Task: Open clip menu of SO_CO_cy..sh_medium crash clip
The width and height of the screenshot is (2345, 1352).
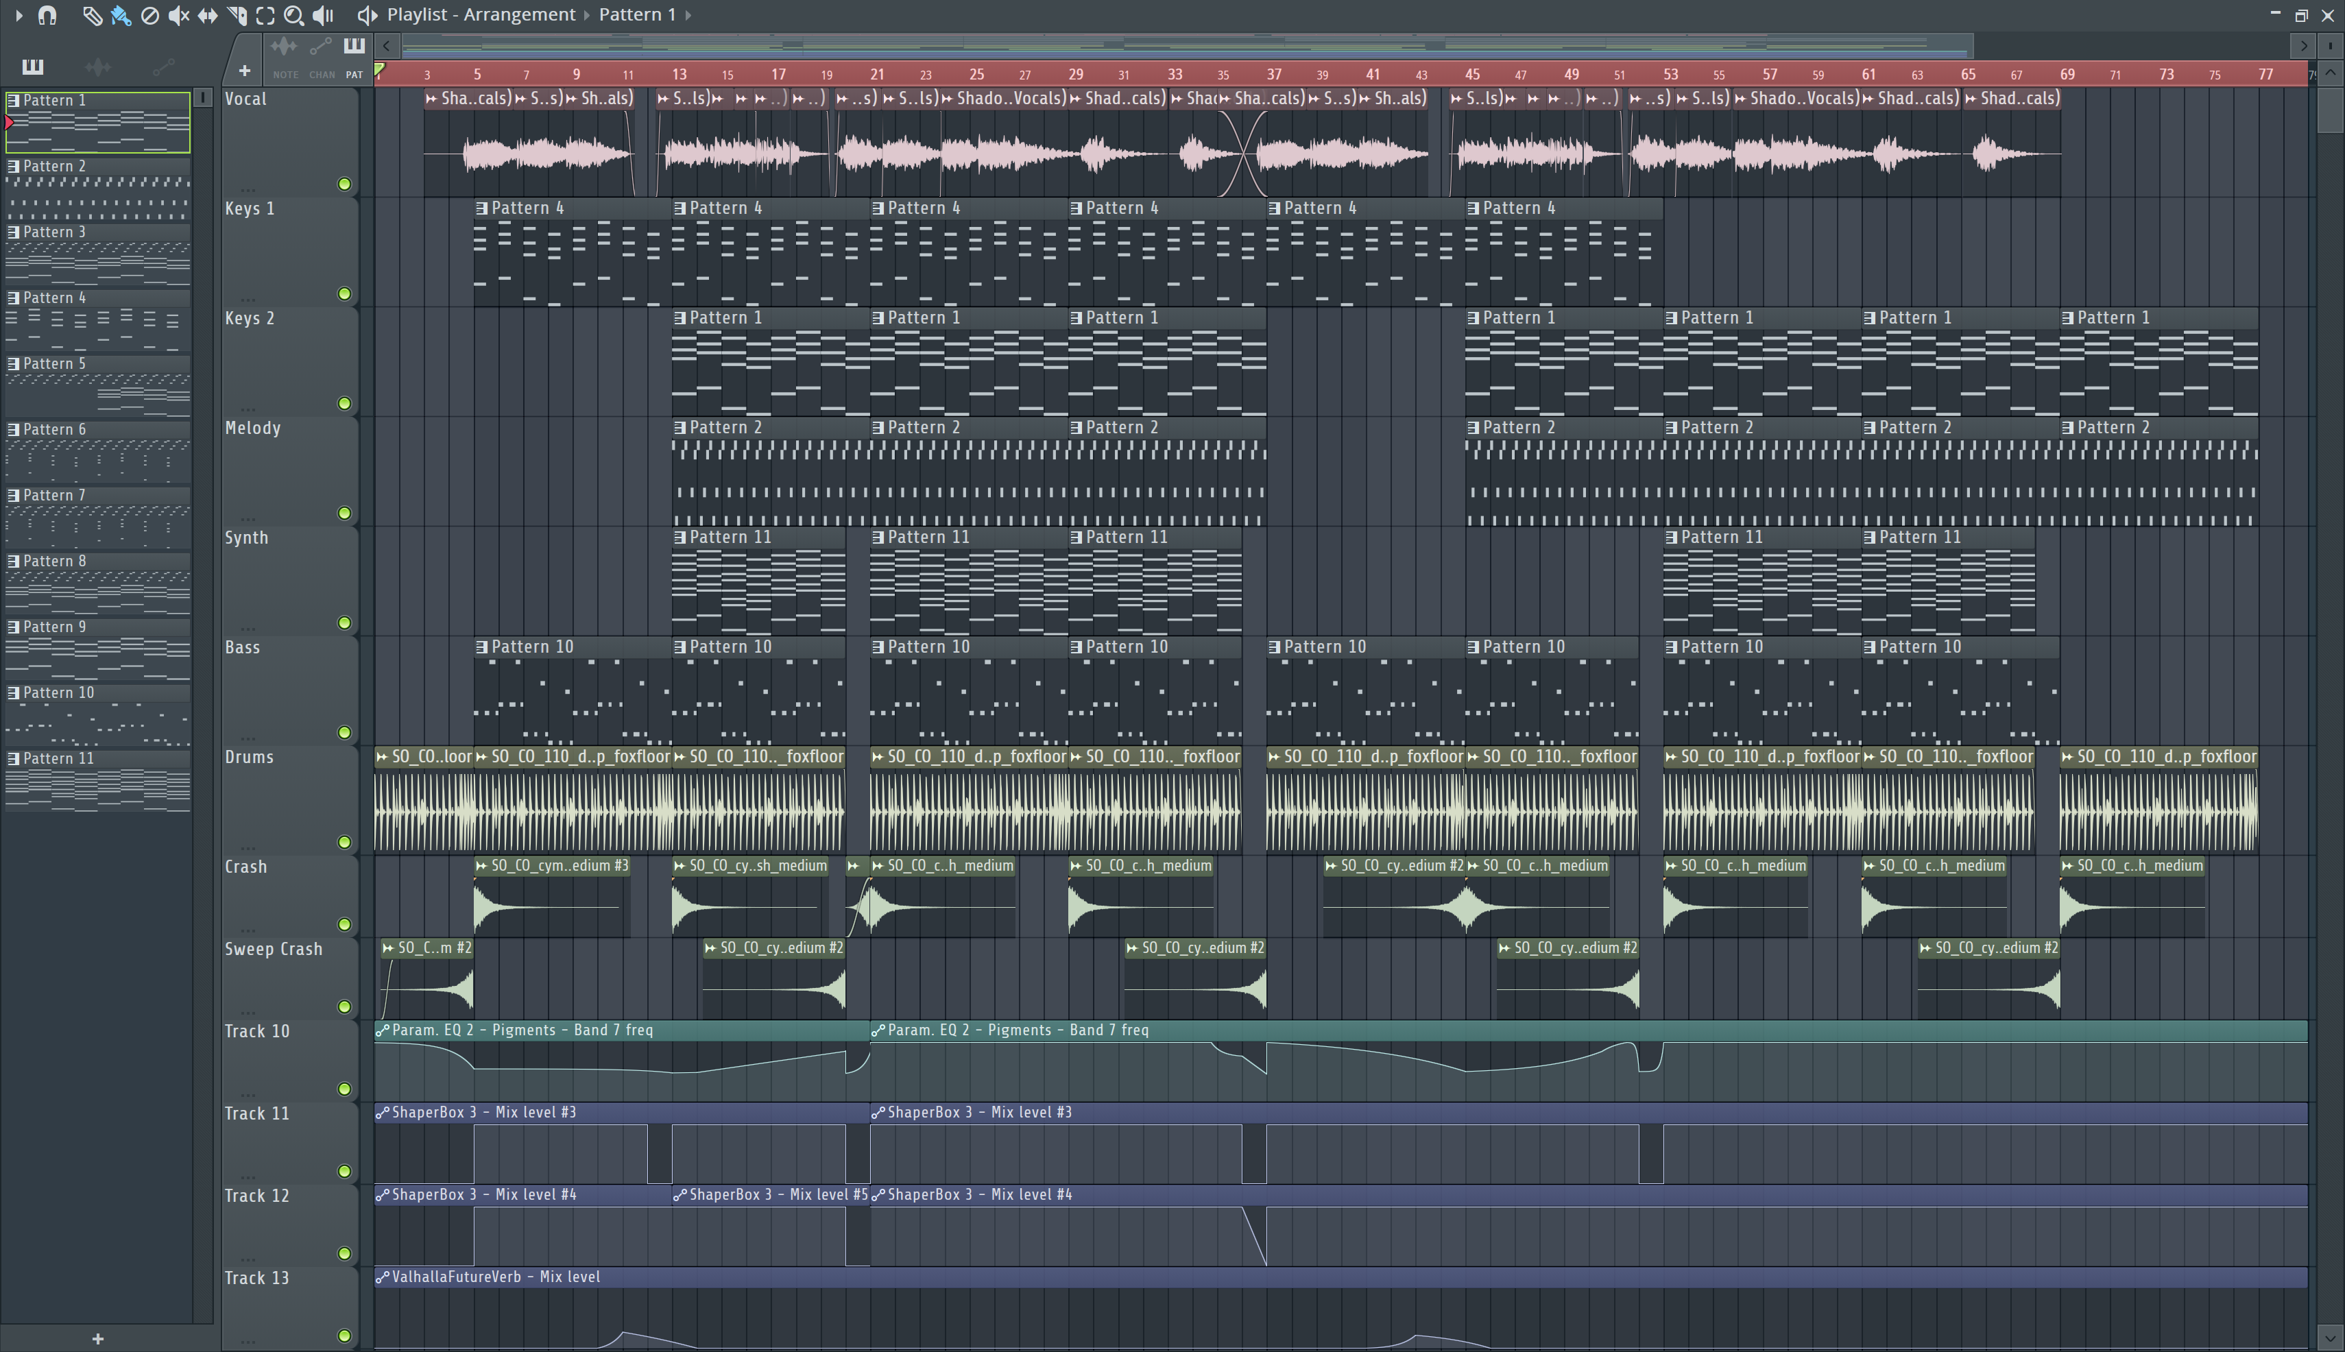Action: (680, 867)
